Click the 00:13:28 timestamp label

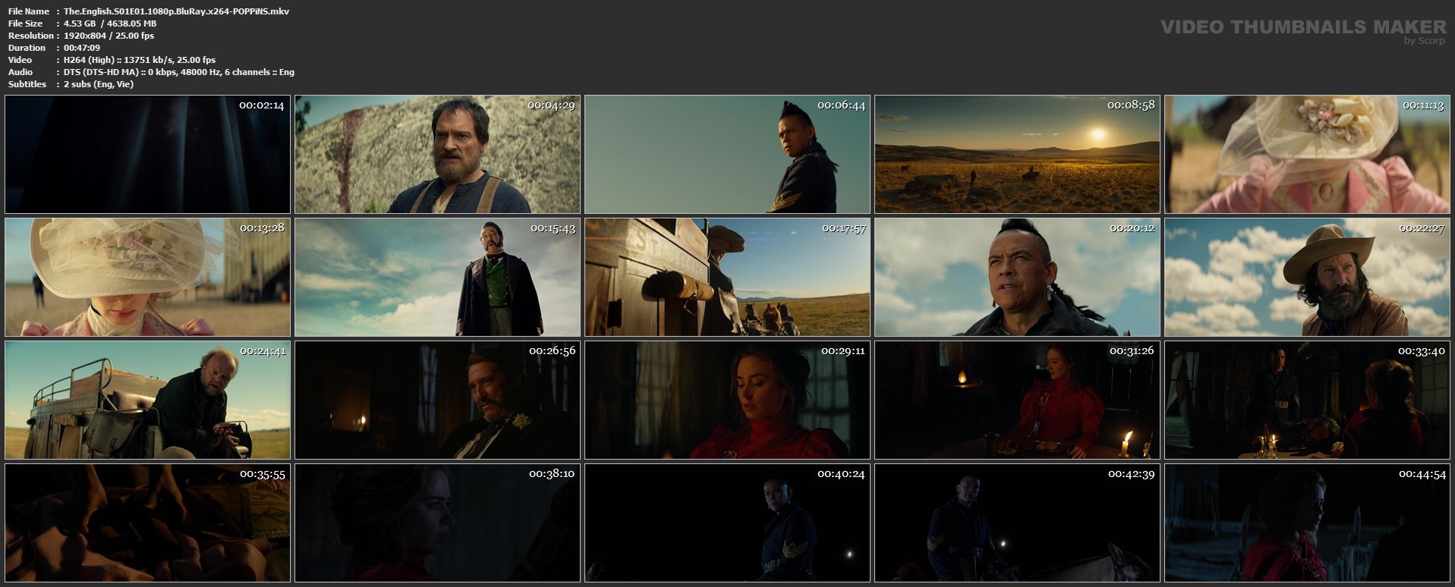[262, 228]
